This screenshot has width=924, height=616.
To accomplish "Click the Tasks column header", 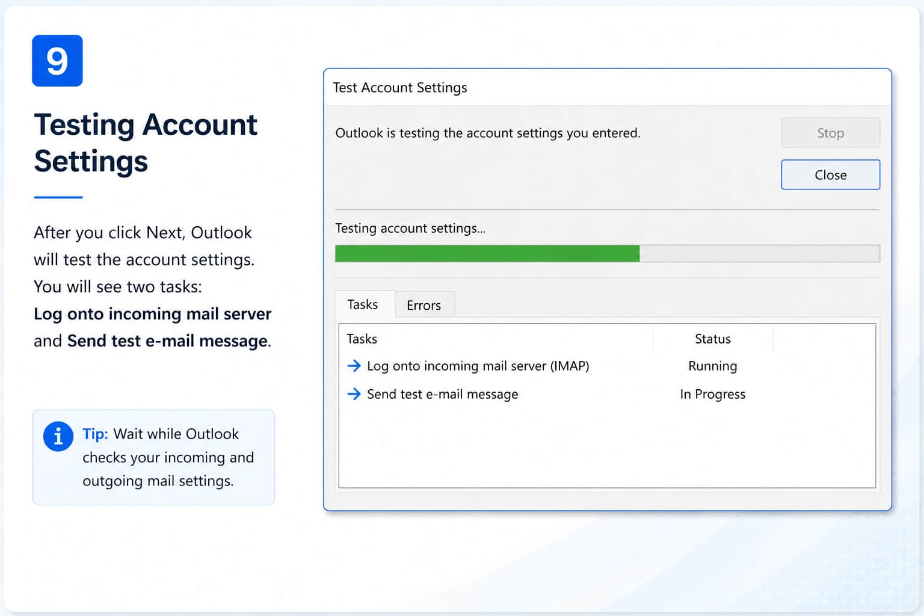I will (x=496, y=339).
